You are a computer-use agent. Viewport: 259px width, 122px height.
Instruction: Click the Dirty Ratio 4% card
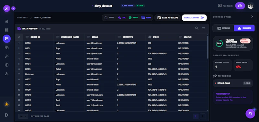(x=243, y=65)
